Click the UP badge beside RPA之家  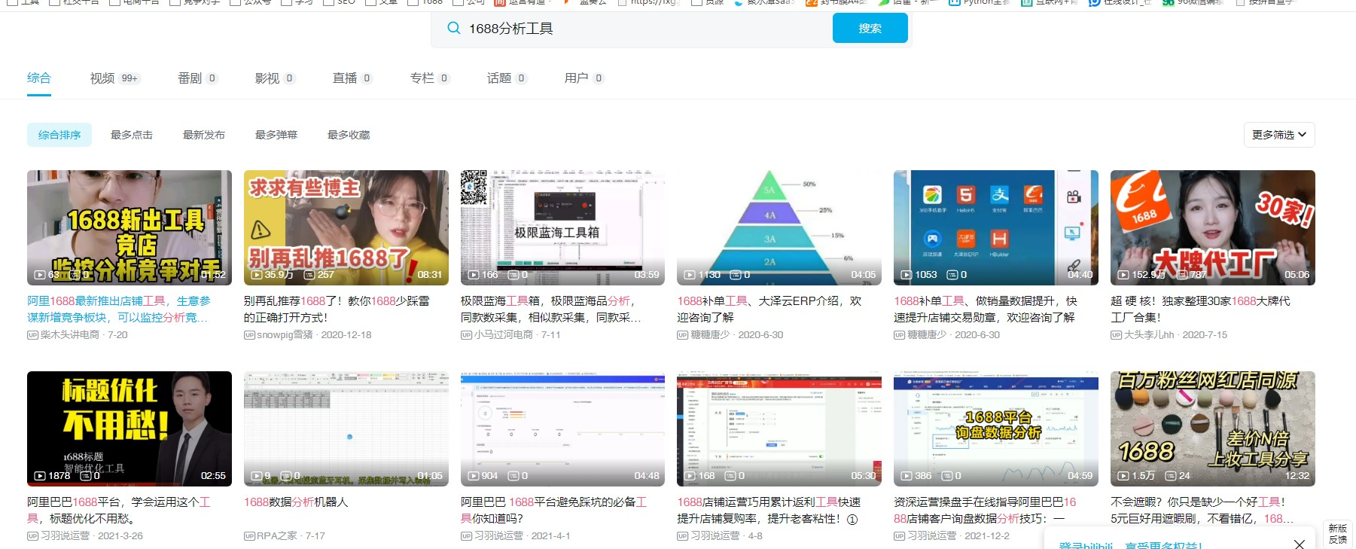[x=249, y=536]
